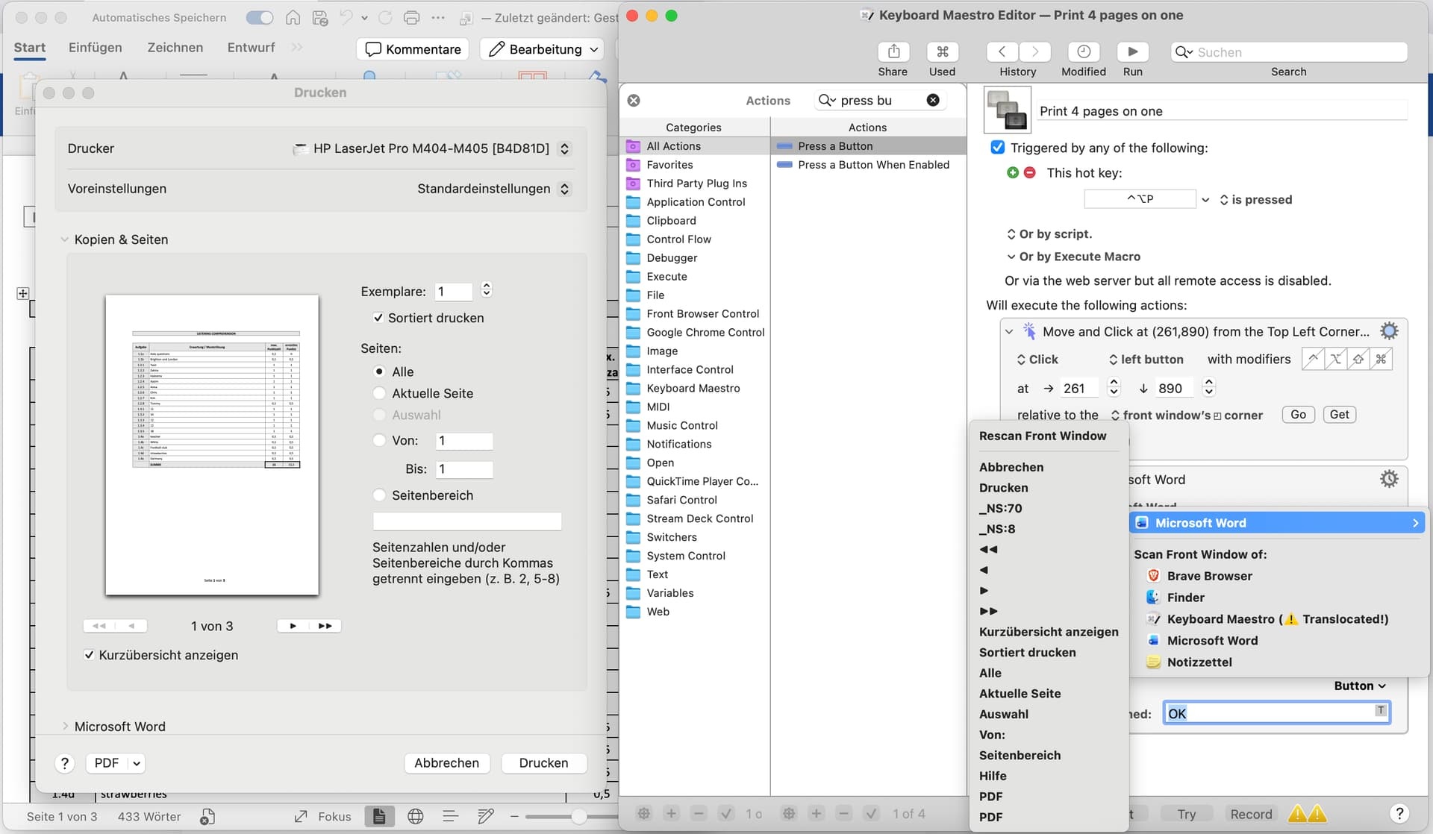1433x834 pixels.
Task: Click the Used command icon
Action: click(942, 51)
